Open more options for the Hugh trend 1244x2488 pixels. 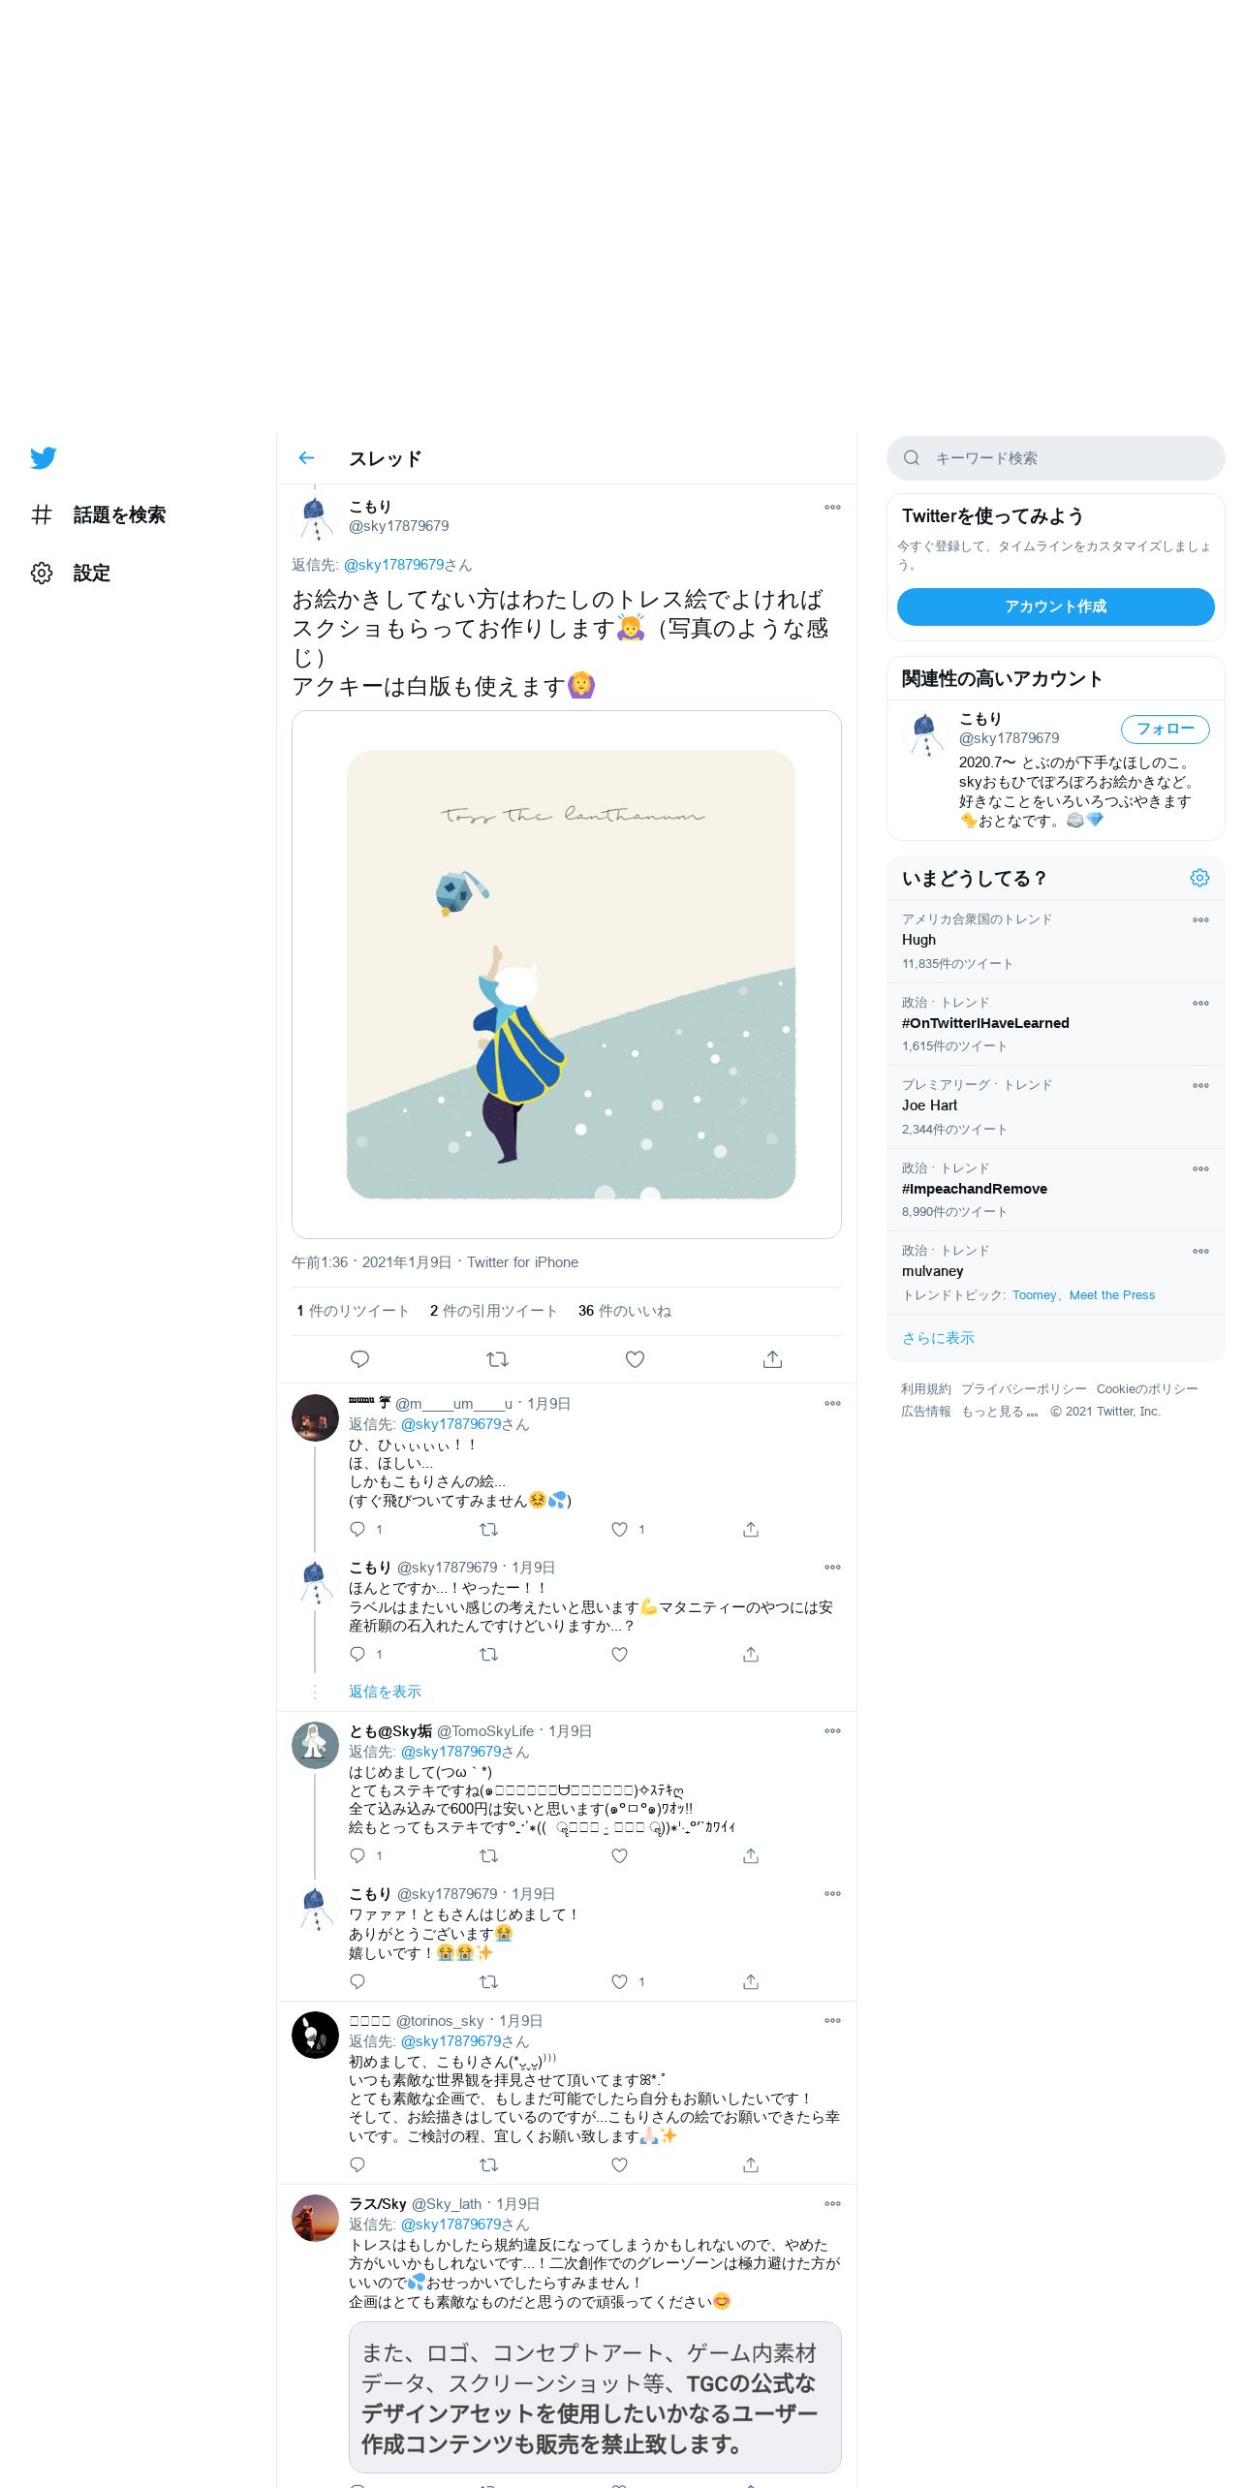1200,919
